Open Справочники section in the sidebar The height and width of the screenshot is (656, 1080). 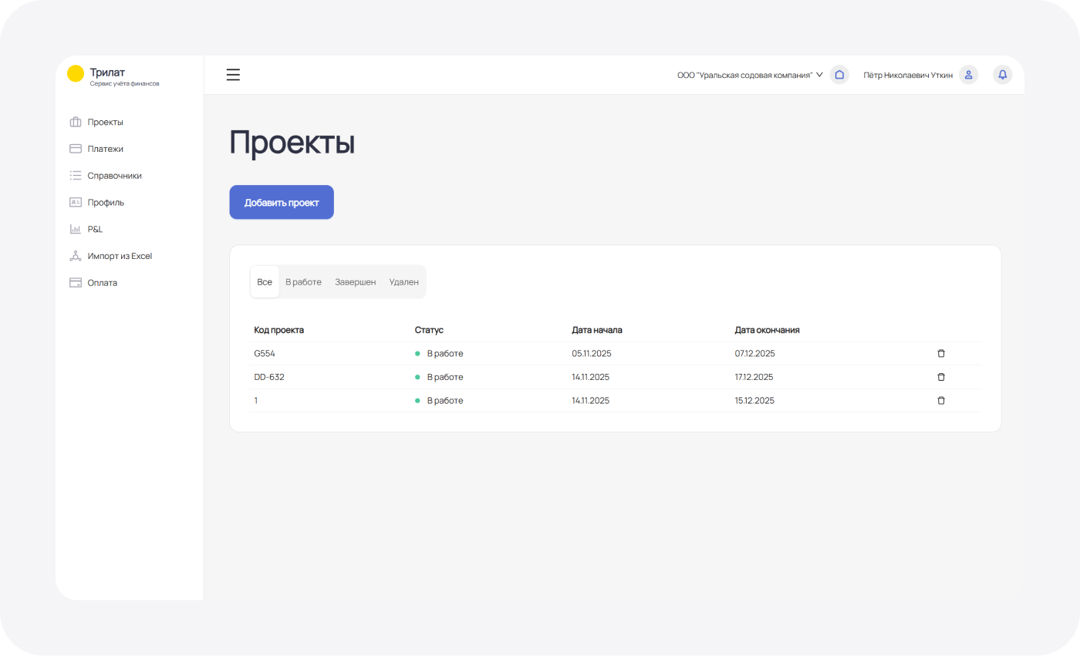point(114,176)
